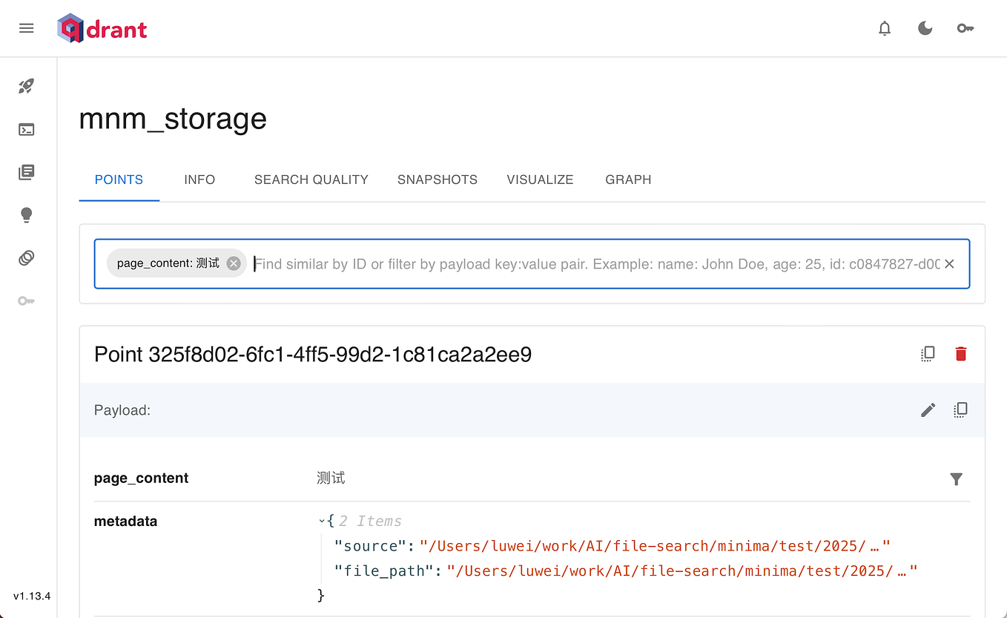Open the Collections panel icon

click(27, 171)
